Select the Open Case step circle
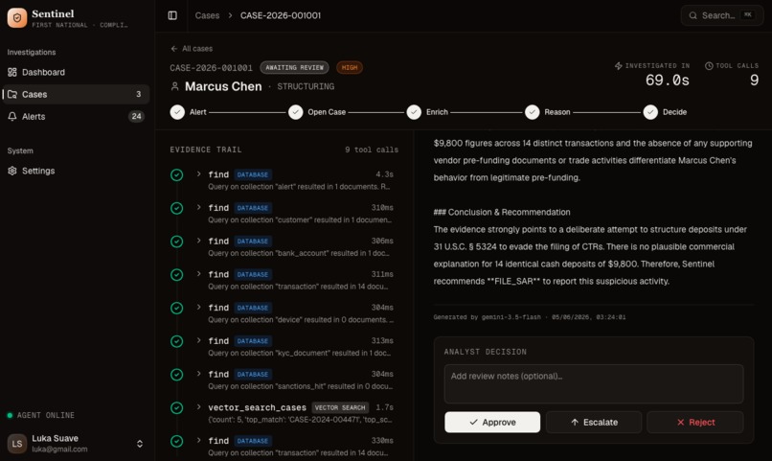This screenshot has width=772, height=461. coord(295,112)
